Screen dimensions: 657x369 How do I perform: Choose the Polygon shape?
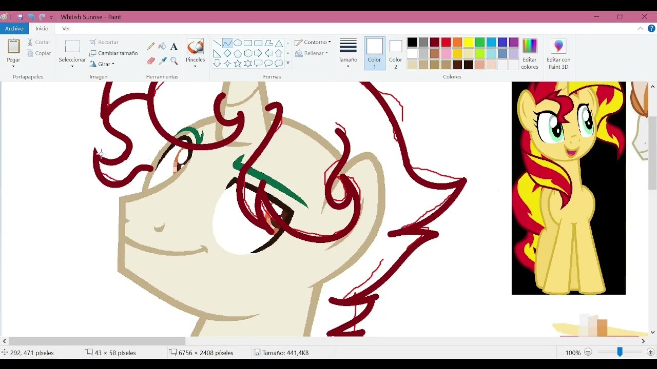268,43
